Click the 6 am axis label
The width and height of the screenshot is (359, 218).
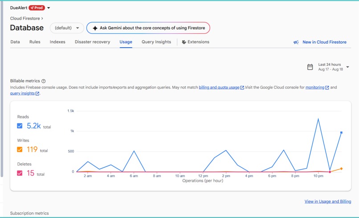coord(134,176)
